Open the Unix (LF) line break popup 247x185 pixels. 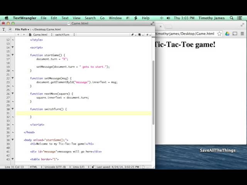(81, 167)
